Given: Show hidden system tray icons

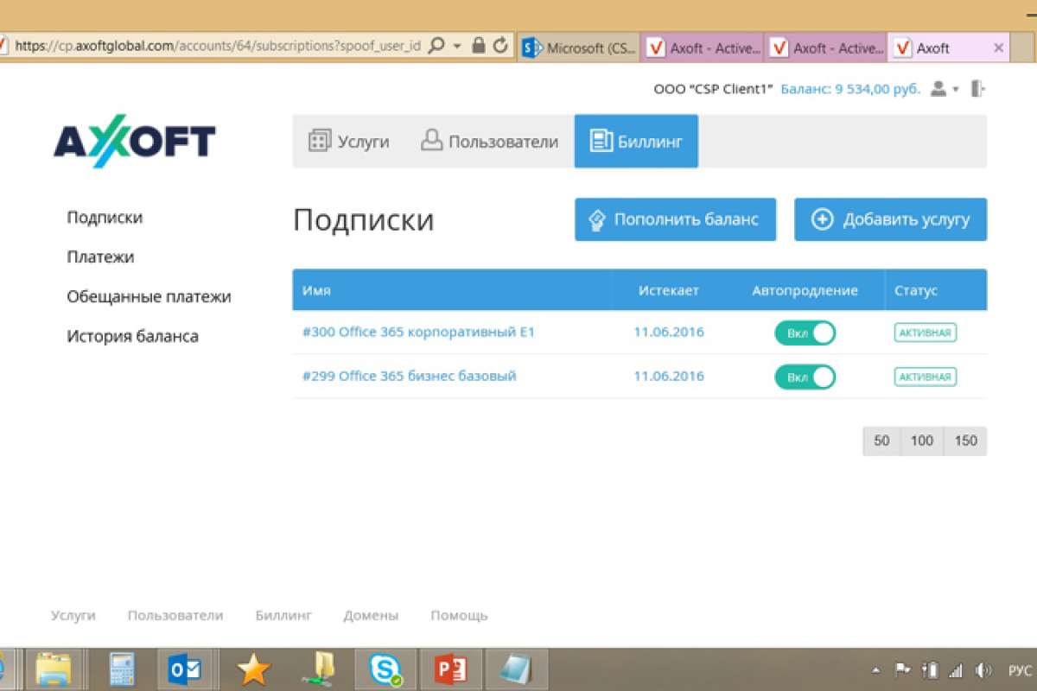Looking at the screenshot, I should tap(877, 670).
